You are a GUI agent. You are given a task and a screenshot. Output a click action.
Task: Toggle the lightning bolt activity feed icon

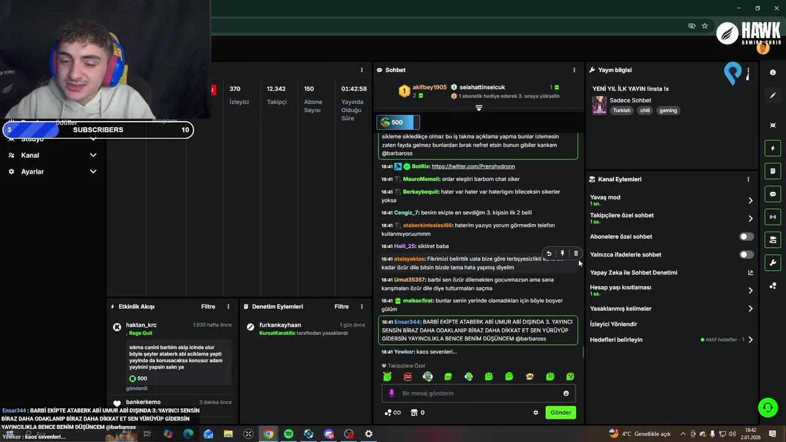click(772, 148)
